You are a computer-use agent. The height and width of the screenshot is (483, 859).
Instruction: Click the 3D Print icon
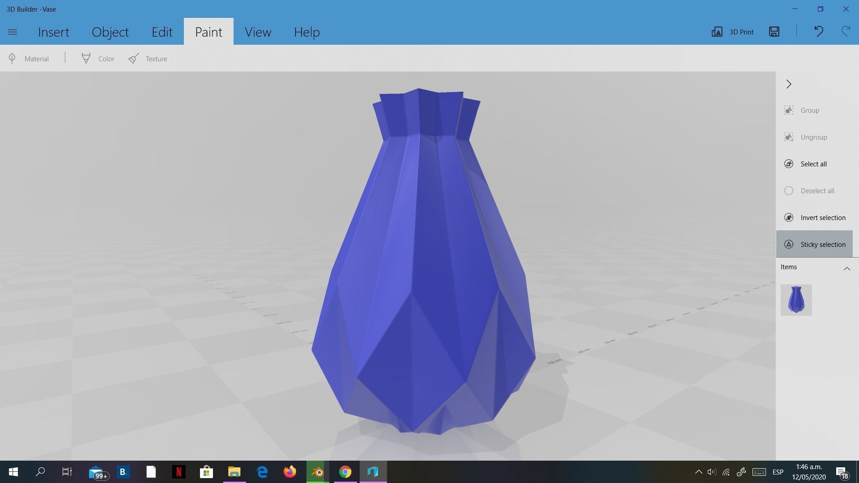[x=717, y=32]
